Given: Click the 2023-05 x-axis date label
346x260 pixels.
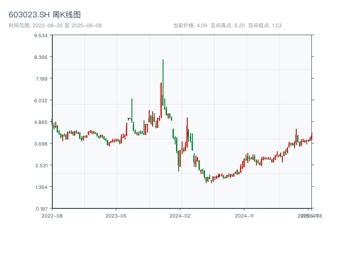Looking at the screenshot, I should pyautogui.click(x=116, y=215).
